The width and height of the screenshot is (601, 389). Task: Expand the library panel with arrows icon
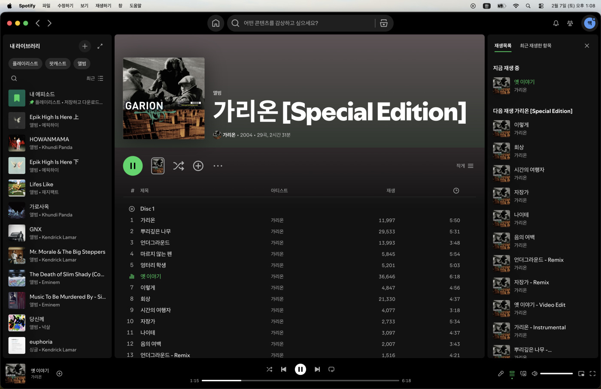[x=100, y=46]
